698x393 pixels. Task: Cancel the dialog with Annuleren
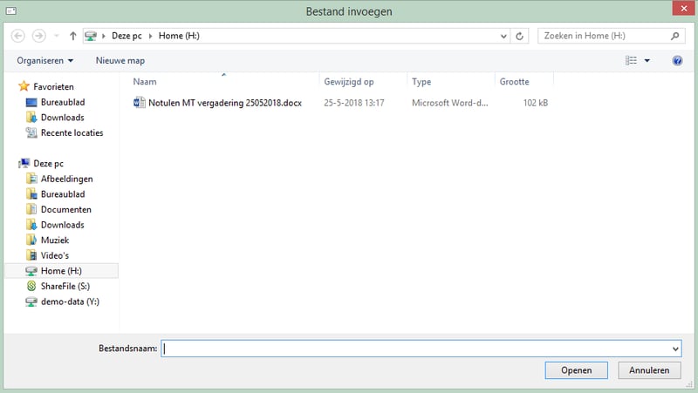[x=649, y=370]
